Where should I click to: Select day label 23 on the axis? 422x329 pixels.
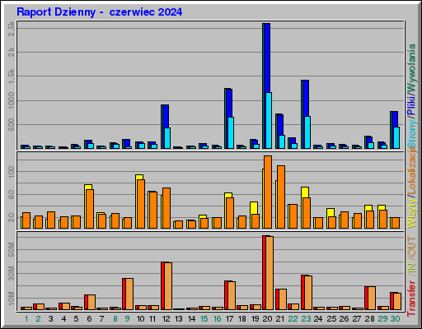pyautogui.click(x=306, y=319)
